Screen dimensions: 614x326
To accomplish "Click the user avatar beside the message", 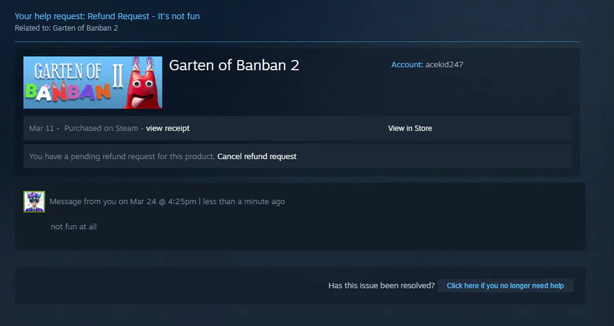I will 34,202.
